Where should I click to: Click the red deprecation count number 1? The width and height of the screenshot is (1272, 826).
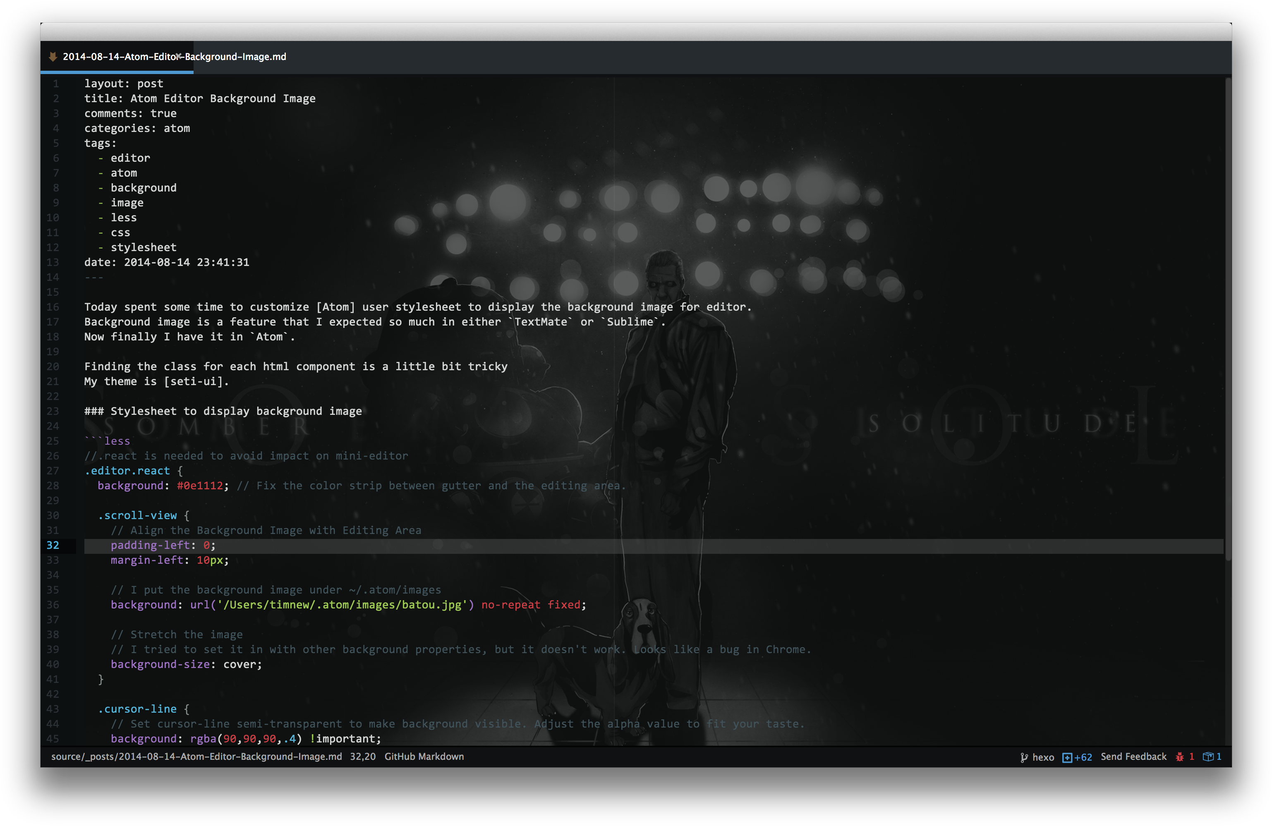1191,757
